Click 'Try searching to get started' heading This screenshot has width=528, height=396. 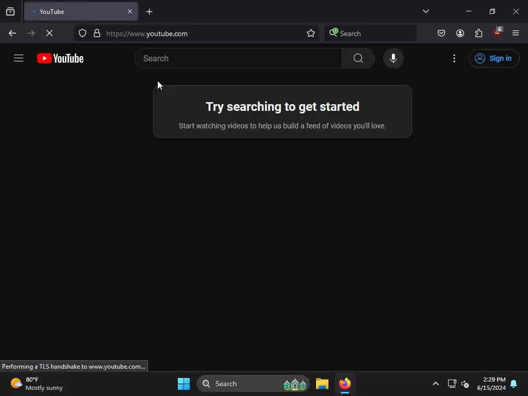(x=282, y=107)
